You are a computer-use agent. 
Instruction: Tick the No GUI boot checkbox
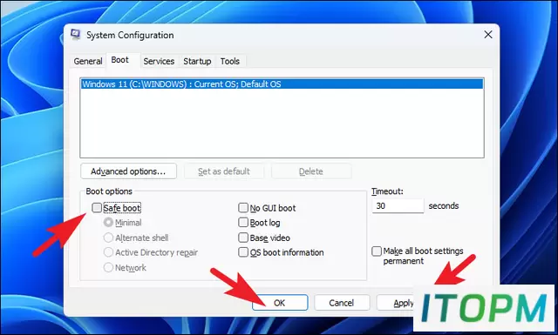click(243, 207)
